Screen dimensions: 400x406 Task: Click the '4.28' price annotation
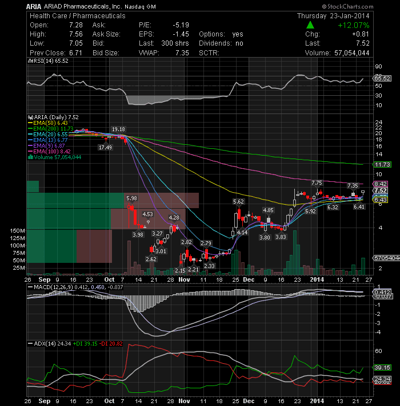[x=174, y=217]
